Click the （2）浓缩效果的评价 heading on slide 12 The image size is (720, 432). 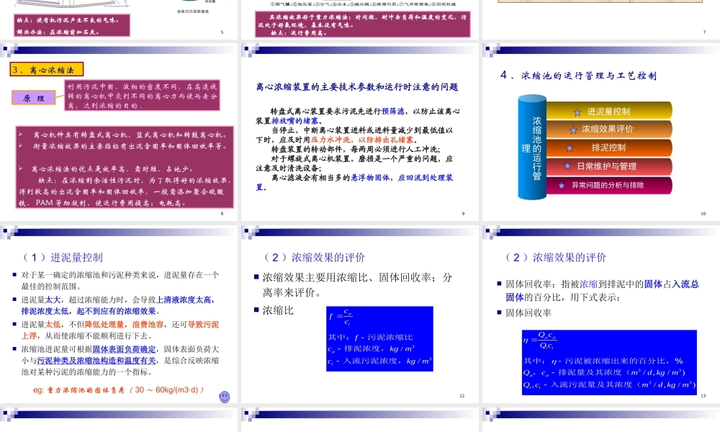click(314, 258)
